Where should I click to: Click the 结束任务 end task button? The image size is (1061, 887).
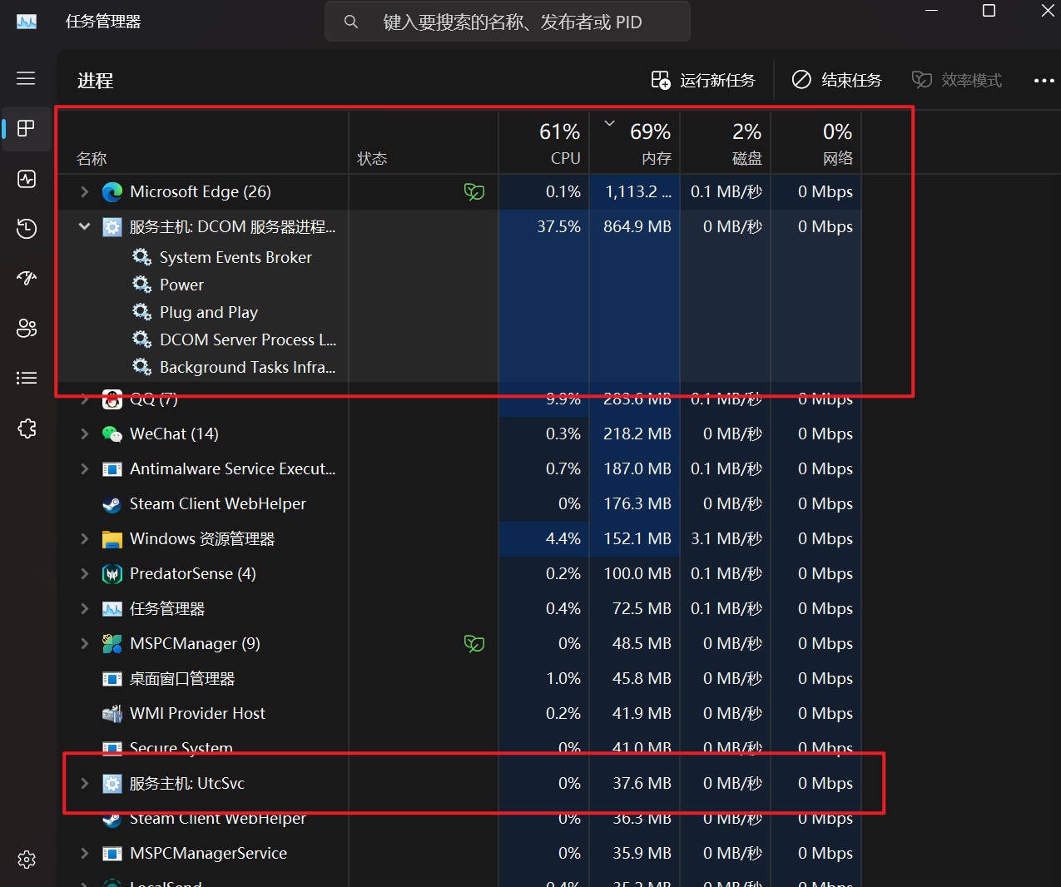click(835, 80)
